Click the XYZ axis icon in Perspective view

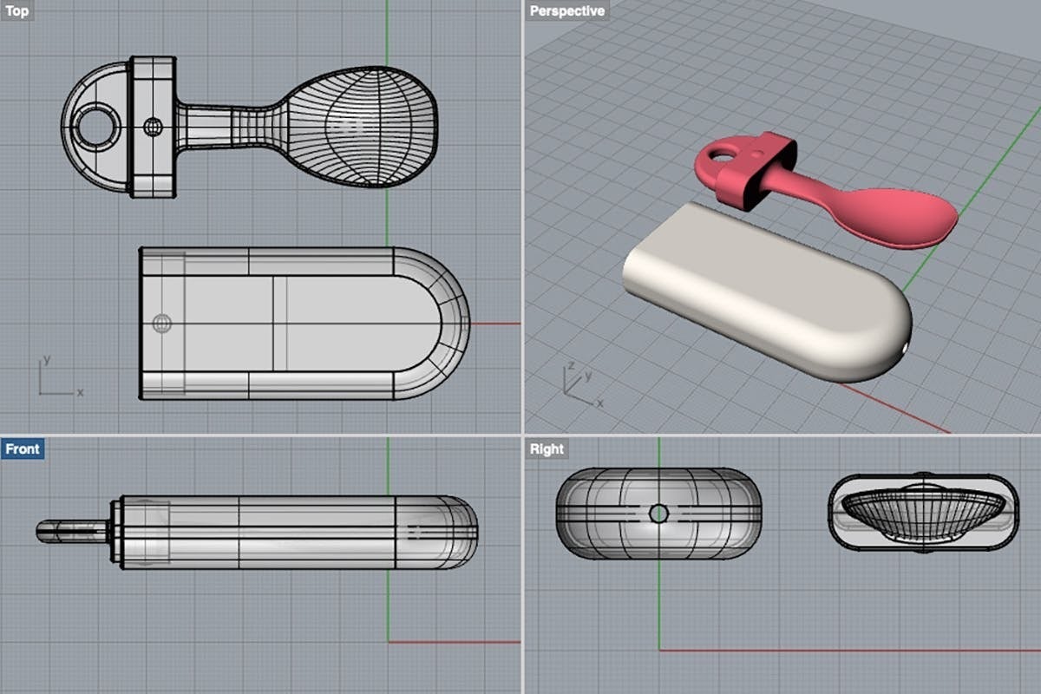click(577, 383)
